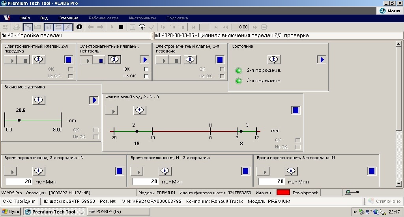Viewport: 404px width, 217px height.
Task: Click blue square in Фактический ход panel
Action: (x=296, y=110)
